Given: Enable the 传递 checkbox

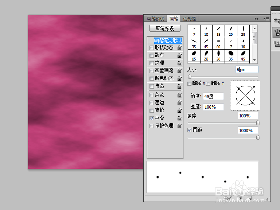Looking at the screenshot, I should tap(152, 86).
